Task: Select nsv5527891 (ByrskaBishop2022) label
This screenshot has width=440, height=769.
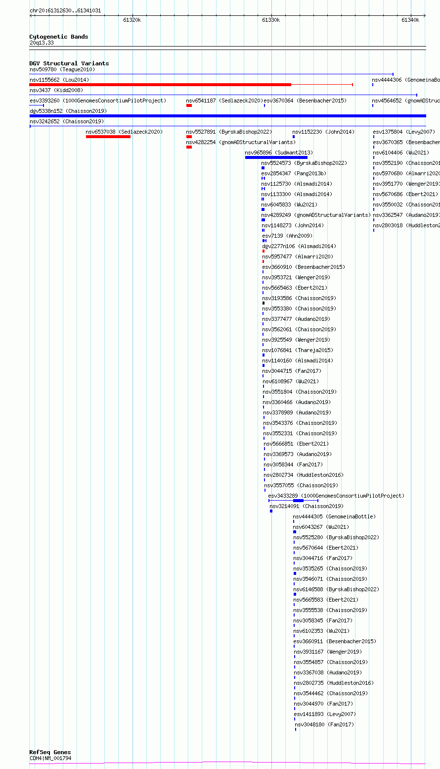Action: (229, 132)
